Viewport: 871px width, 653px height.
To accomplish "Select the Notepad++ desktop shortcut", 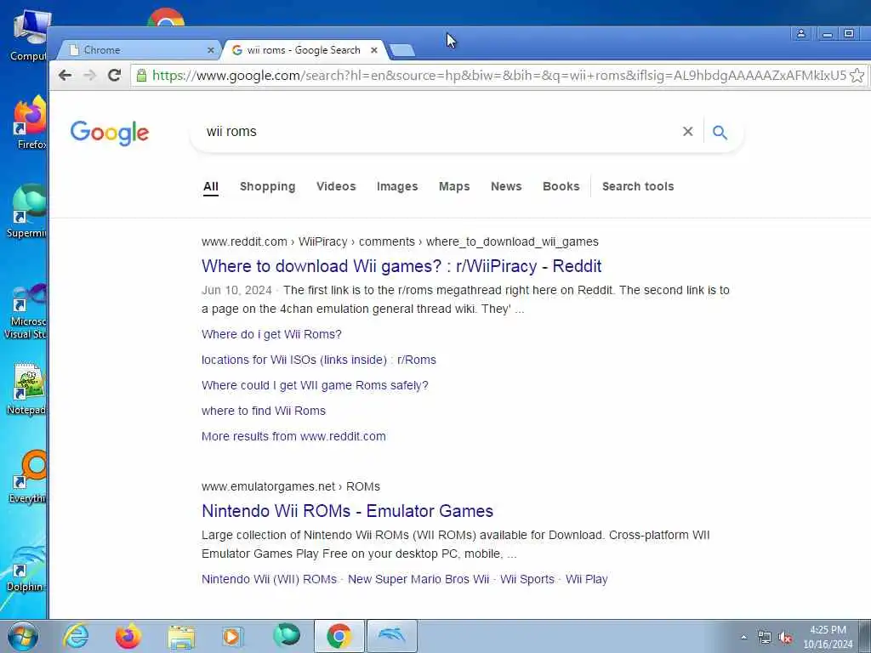I will (x=26, y=389).
